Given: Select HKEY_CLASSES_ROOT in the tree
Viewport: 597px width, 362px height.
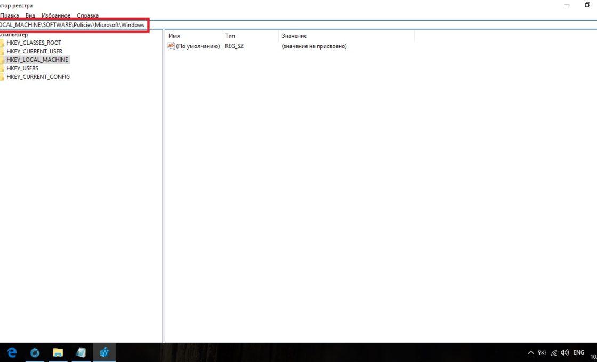Looking at the screenshot, I should pyautogui.click(x=34, y=43).
